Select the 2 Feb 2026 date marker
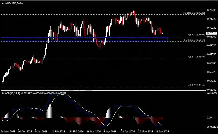218x134 pixels. [59, 132]
